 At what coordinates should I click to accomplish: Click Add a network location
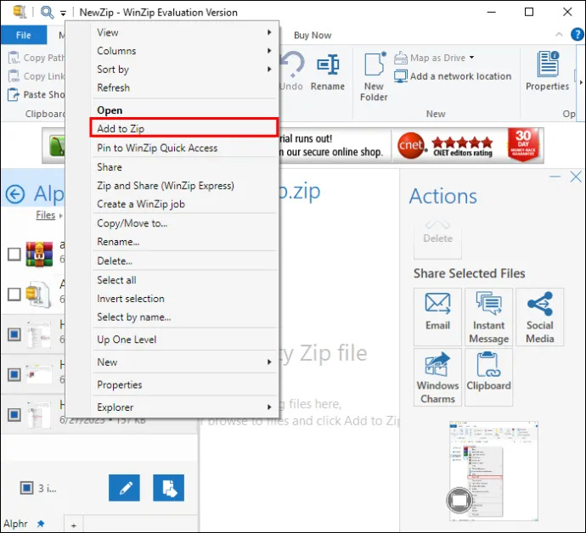[453, 76]
